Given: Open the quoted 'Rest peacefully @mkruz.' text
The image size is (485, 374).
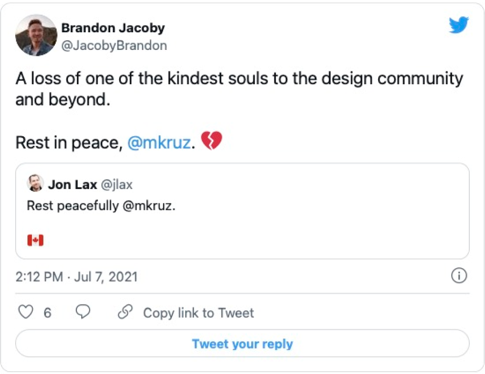Looking at the screenshot, I should click(101, 206).
